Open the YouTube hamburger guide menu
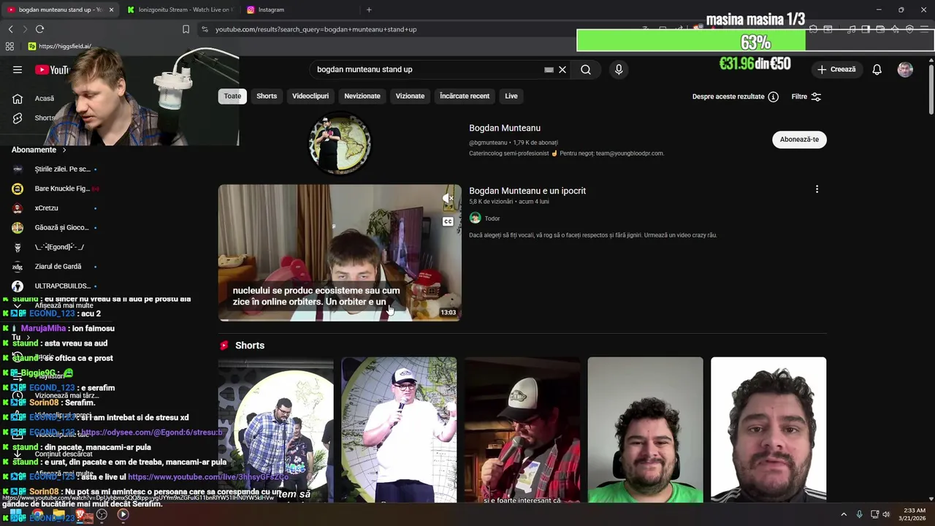The height and width of the screenshot is (526, 935). (18, 69)
